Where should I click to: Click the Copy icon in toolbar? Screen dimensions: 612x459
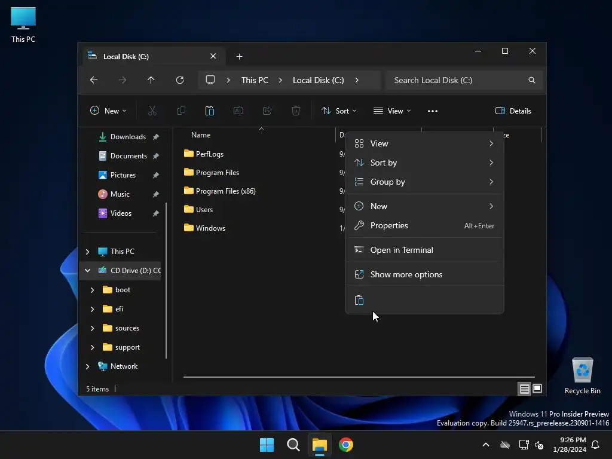click(x=180, y=111)
